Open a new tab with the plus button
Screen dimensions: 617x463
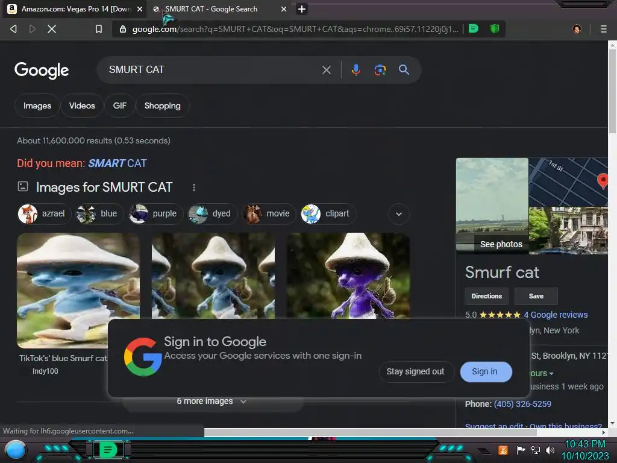point(302,9)
